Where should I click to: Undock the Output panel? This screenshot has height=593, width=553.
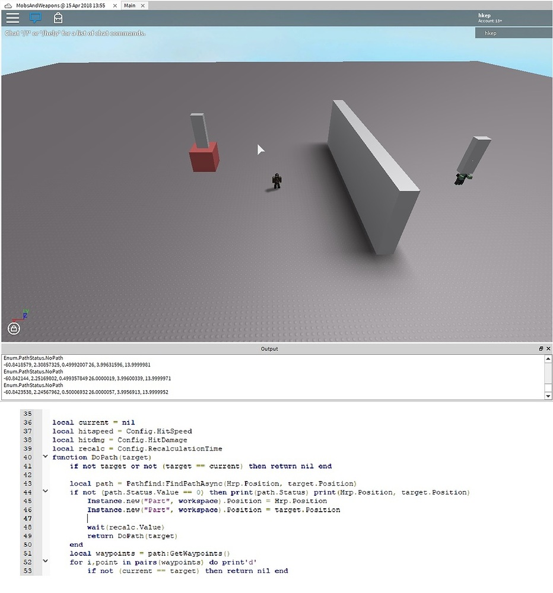click(541, 348)
